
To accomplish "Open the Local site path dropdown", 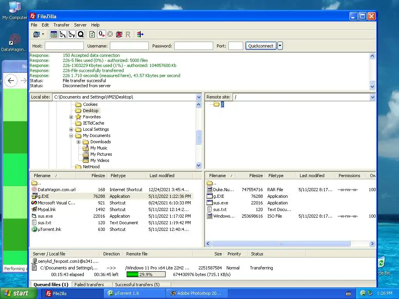I will pyautogui.click(x=199, y=97).
